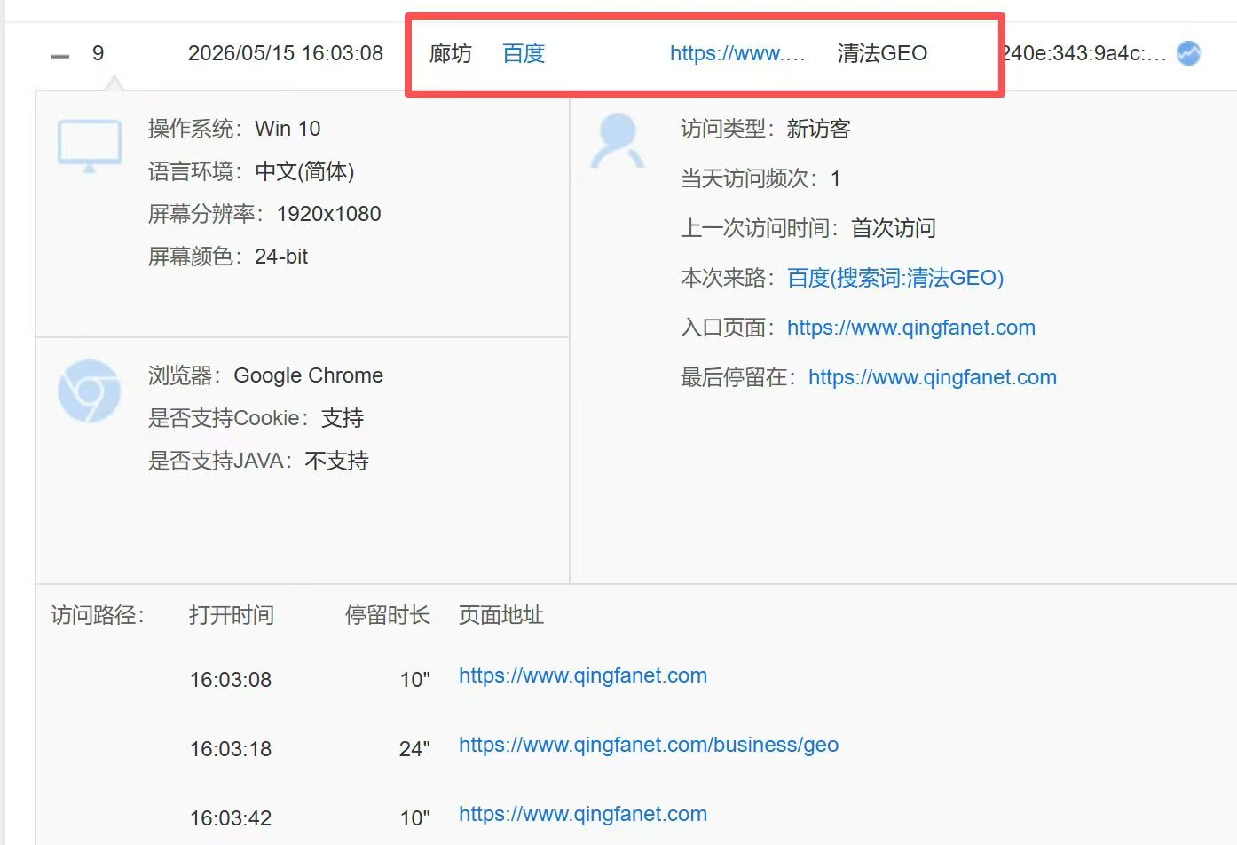Click the language value 中文(简体)
Viewport: 1237px width, 845px height.
pyautogui.click(x=304, y=171)
